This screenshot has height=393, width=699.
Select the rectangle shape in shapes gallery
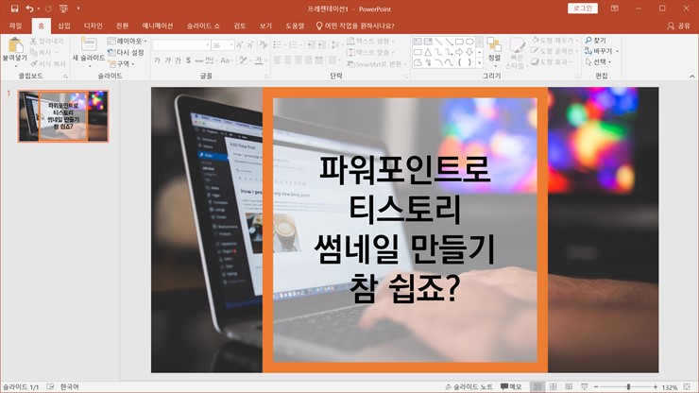point(459,42)
